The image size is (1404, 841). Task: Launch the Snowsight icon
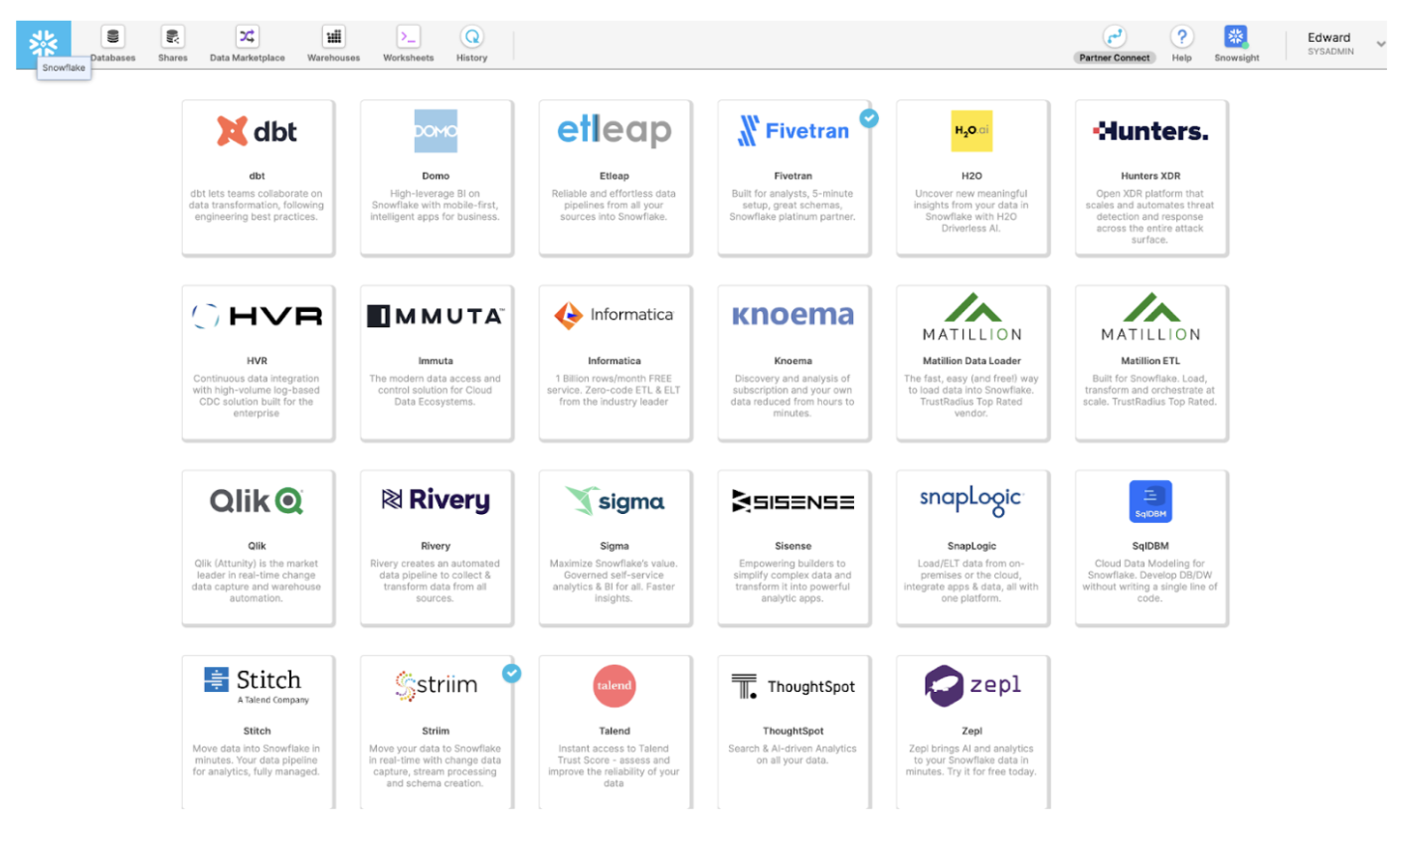click(x=1236, y=37)
